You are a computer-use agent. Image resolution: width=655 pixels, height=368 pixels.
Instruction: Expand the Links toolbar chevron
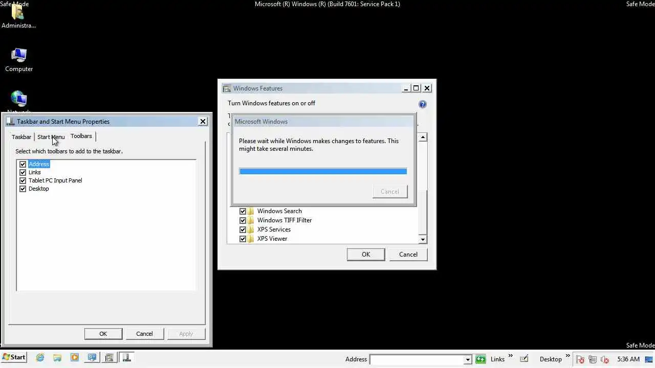click(510, 356)
